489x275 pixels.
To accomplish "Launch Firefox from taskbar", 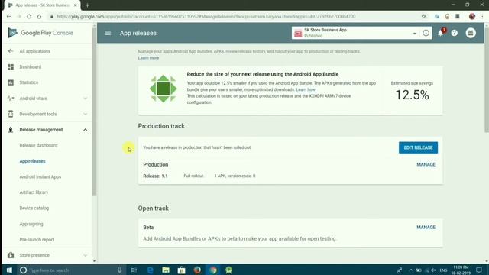I will coord(197,270).
